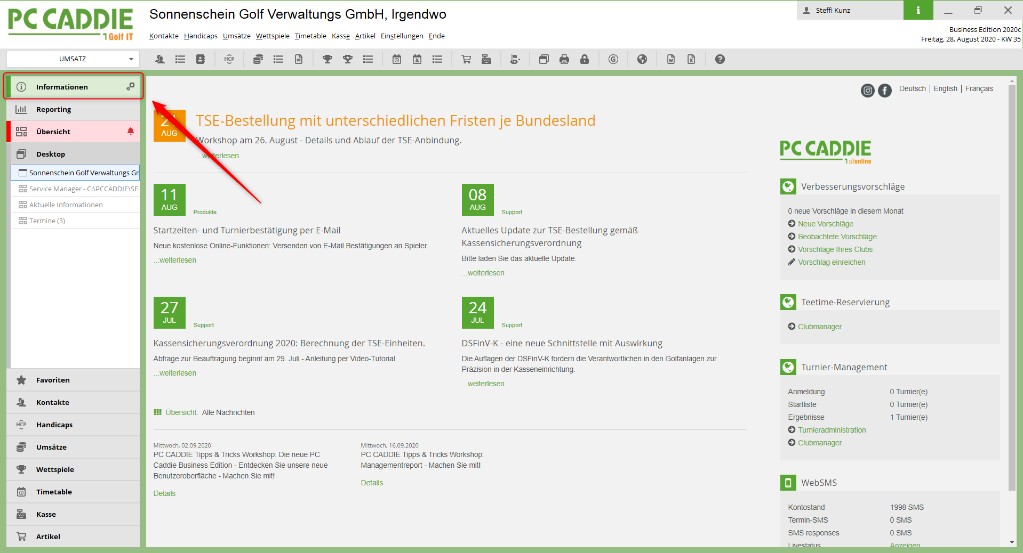Open the calendar with clock toolbar icon
The height and width of the screenshot is (553, 1023).
pyautogui.click(x=397, y=59)
